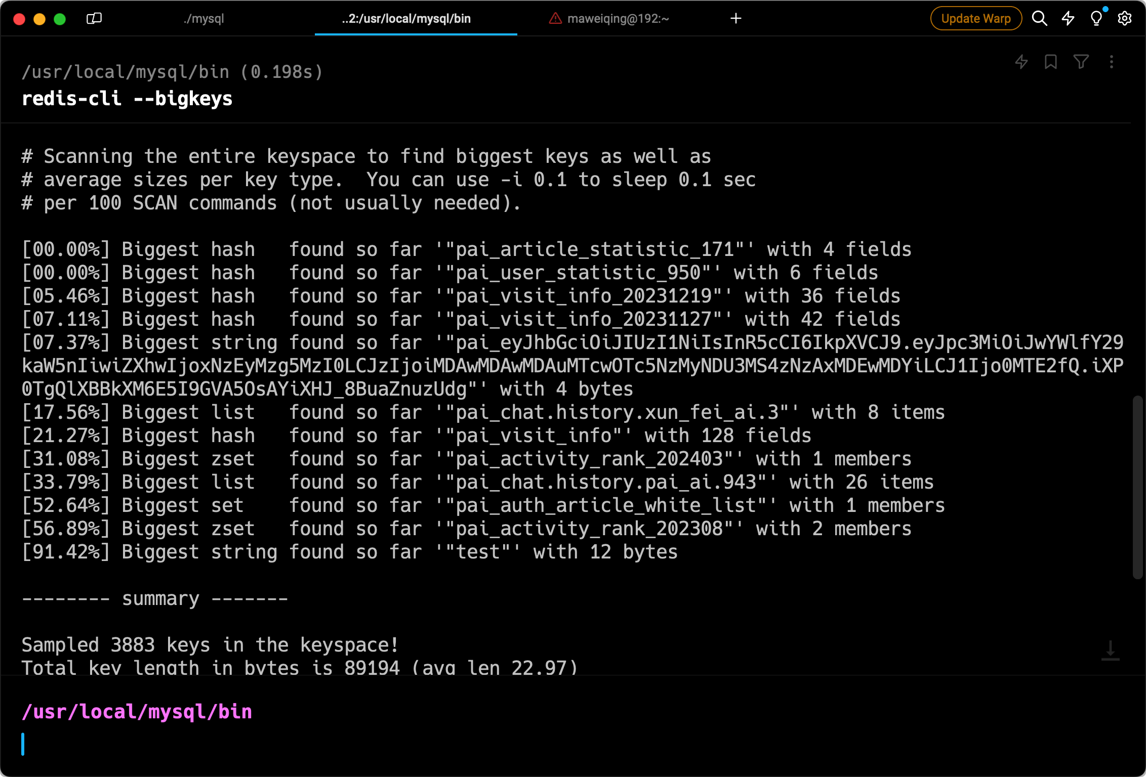Image resolution: width=1146 pixels, height=777 pixels.
Task: Select the maweiqing@192:~ tab
Action: tap(618, 19)
